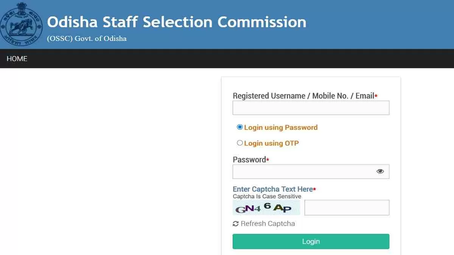Show password using the eye icon
The height and width of the screenshot is (255, 454).
(380, 172)
